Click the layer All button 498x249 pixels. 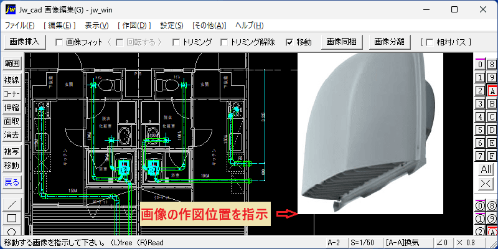click(486, 169)
